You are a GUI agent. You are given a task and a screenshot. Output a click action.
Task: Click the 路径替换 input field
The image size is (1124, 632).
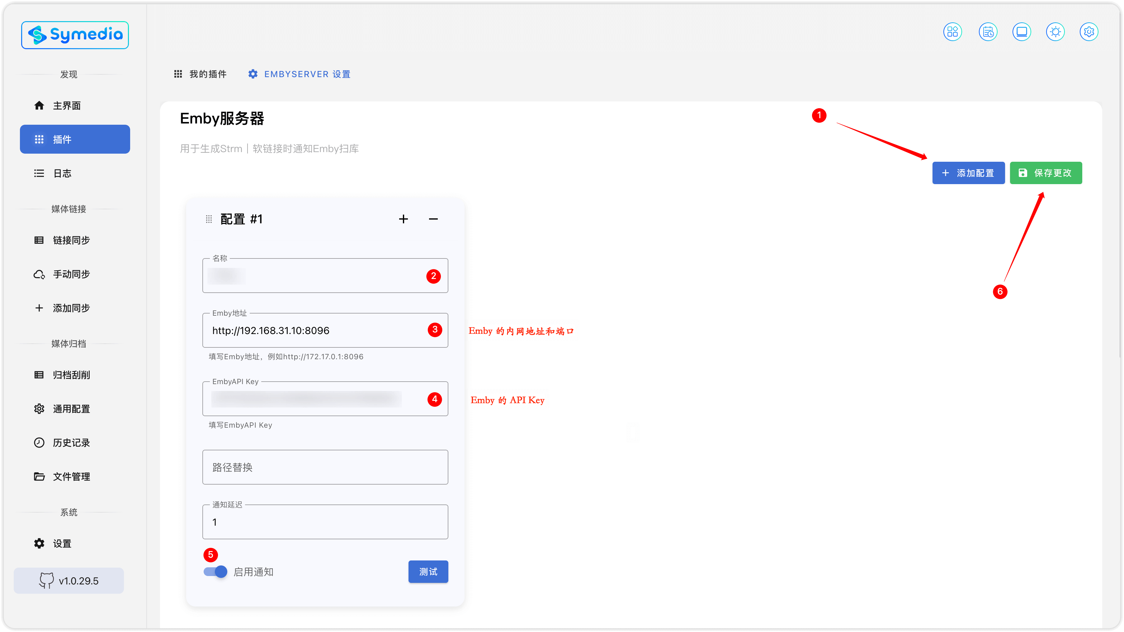coord(325,467)
